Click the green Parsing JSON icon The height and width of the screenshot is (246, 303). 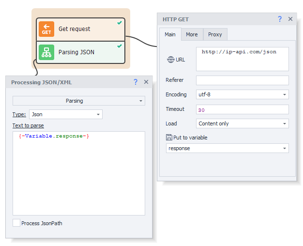tap(46, 52)
